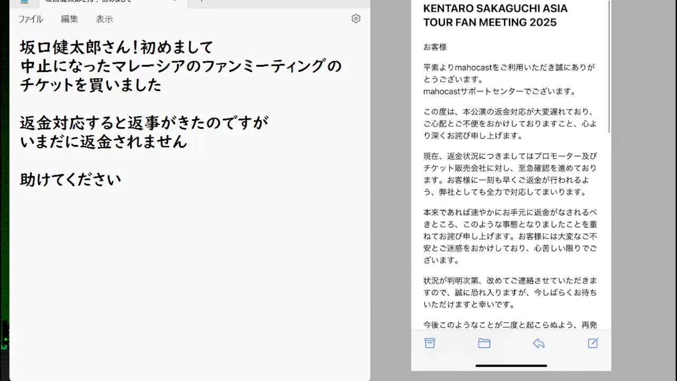677x381 pixels.
Task: Tap the archive box icon in mail toolbar
Action: point(430,343)
